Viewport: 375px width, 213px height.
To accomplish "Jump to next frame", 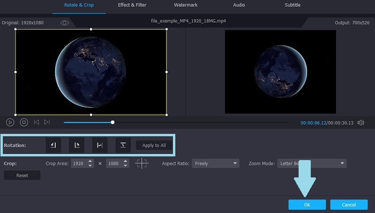I will coord(47,122).
